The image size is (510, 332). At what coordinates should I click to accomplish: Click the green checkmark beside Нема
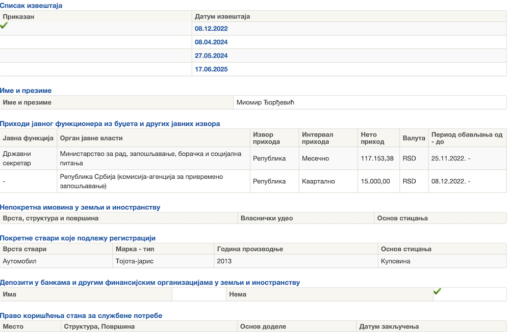pos(437,291)
